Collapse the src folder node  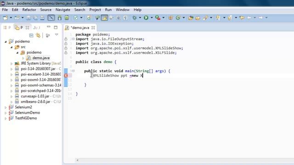pyautogui.click(x=11, y=47)
